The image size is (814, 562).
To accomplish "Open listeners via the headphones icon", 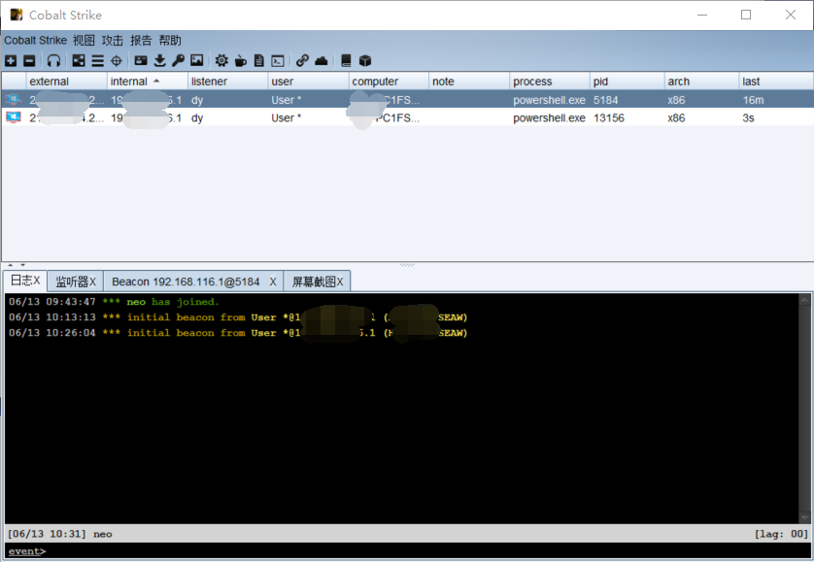I will (53, 61).
